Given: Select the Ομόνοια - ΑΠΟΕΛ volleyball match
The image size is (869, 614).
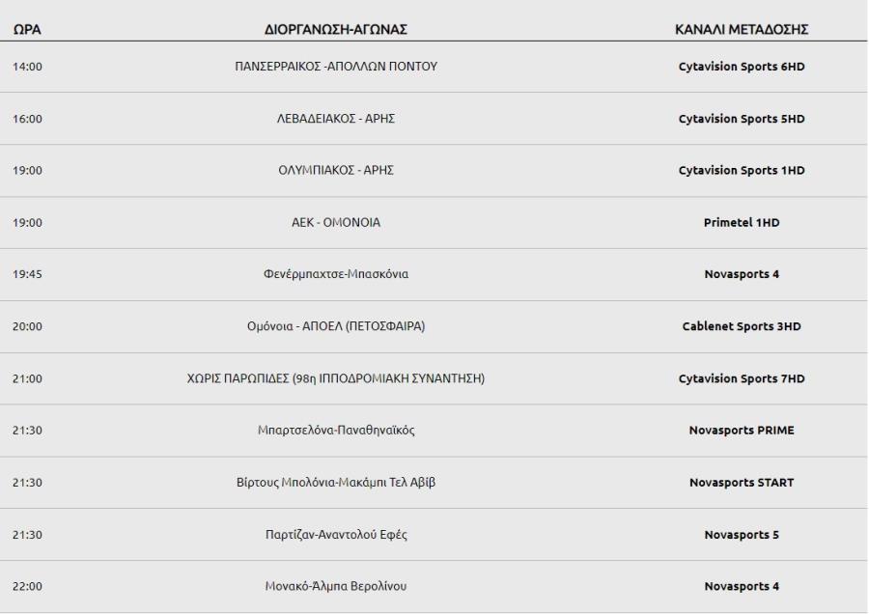Looking at the screenshot, I should click(336, 326).
